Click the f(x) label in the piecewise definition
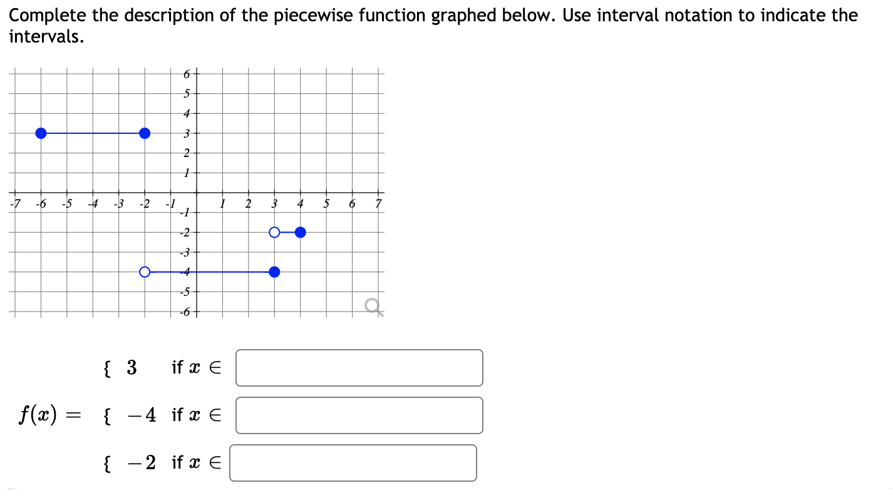Image resolution: width=893 pixels, height=498 pixels. coord(38,415)
